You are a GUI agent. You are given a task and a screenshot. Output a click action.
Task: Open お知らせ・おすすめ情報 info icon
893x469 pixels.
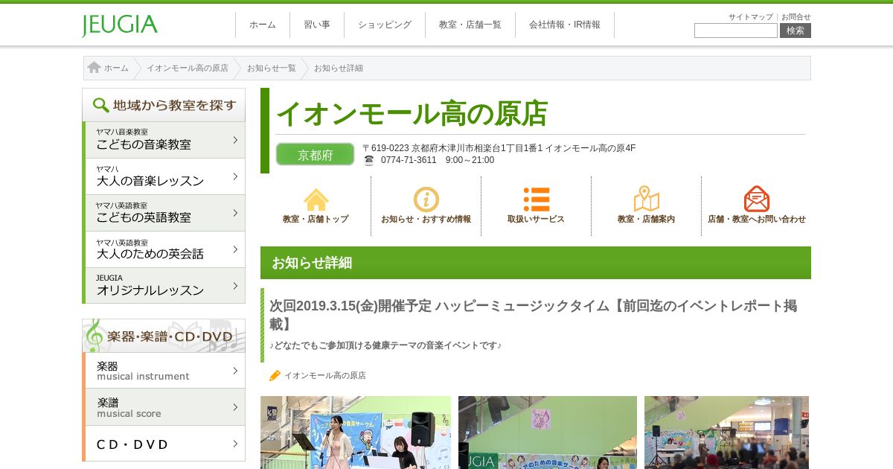pyautogui.click(x=426, y=200)
